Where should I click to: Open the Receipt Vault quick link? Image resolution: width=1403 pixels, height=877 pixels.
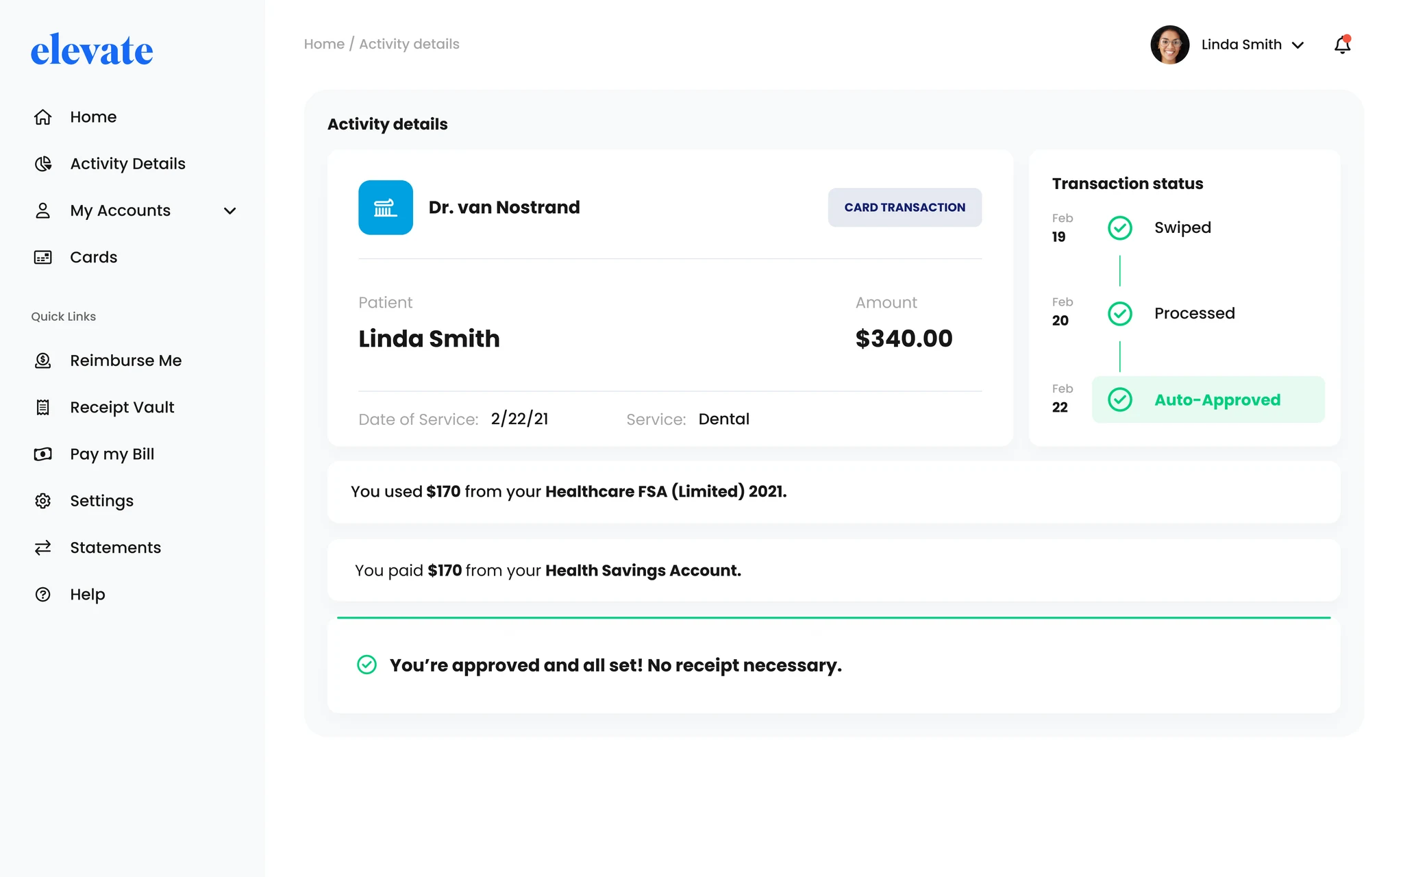122,407
